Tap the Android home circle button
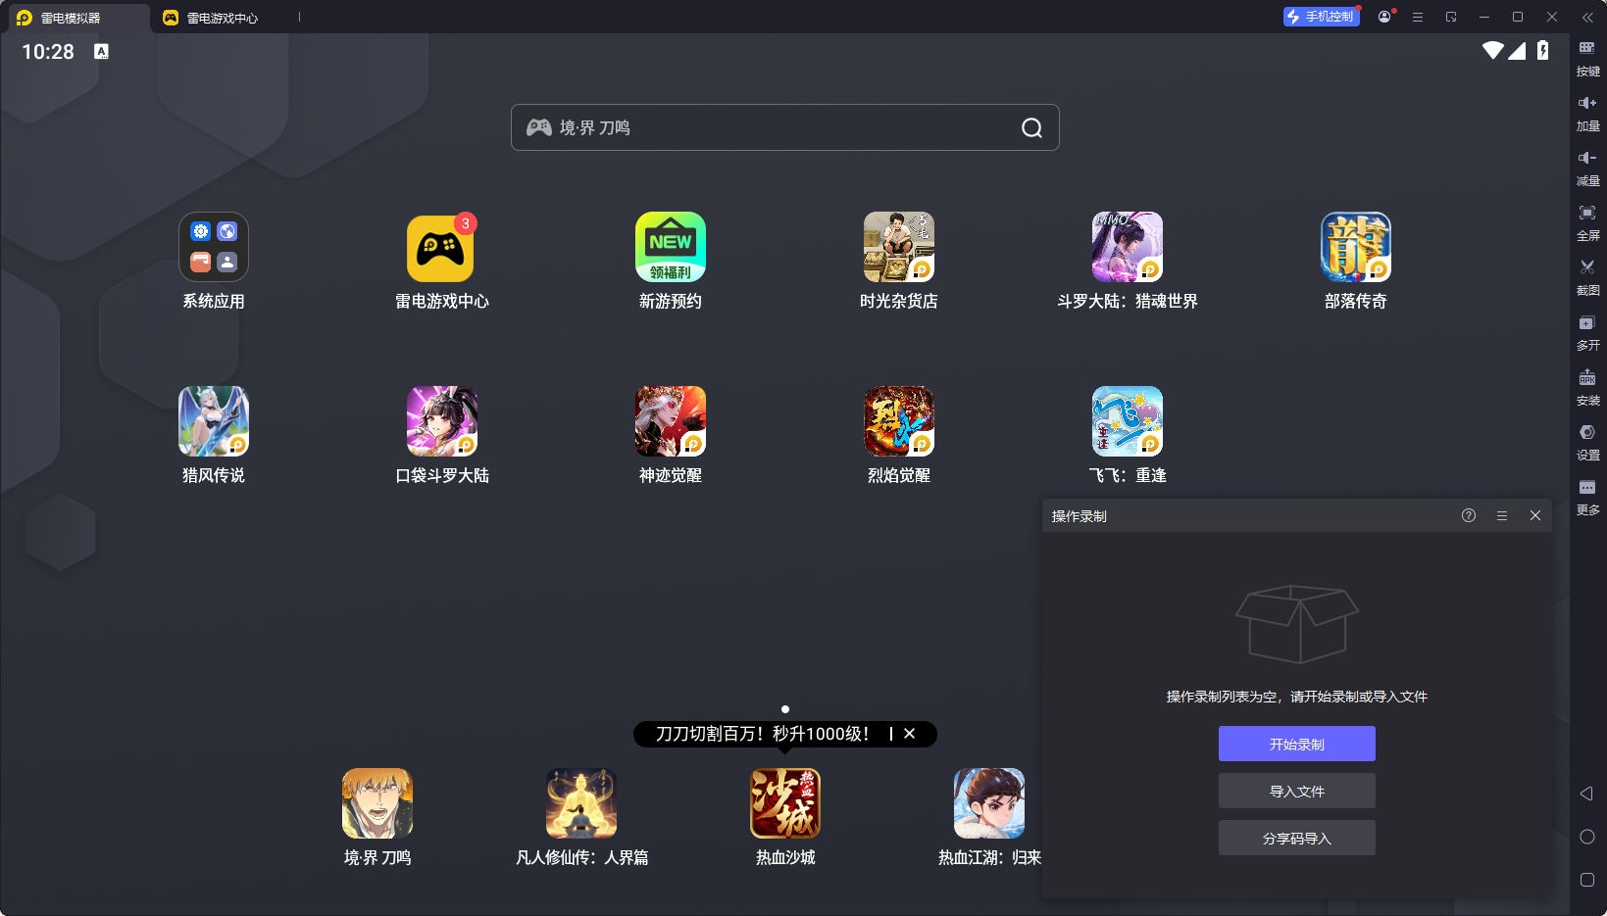 (x=1587, y=837)
